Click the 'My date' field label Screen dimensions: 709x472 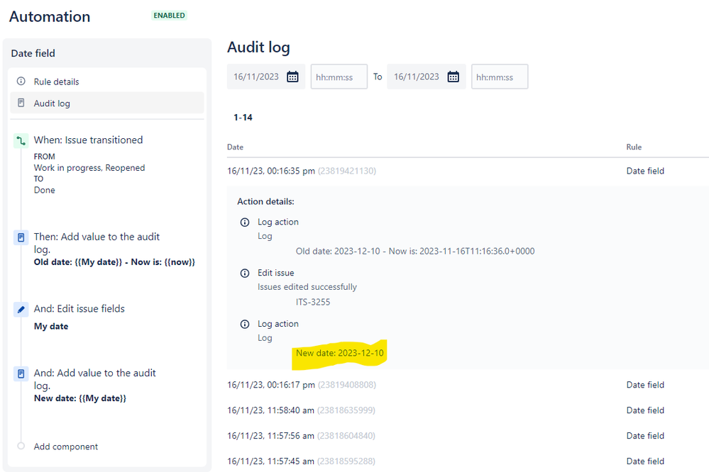pyautogui.click(x=51, y=326)
